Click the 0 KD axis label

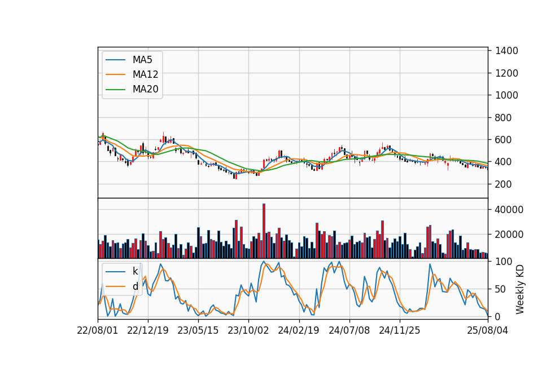[498, 316]
